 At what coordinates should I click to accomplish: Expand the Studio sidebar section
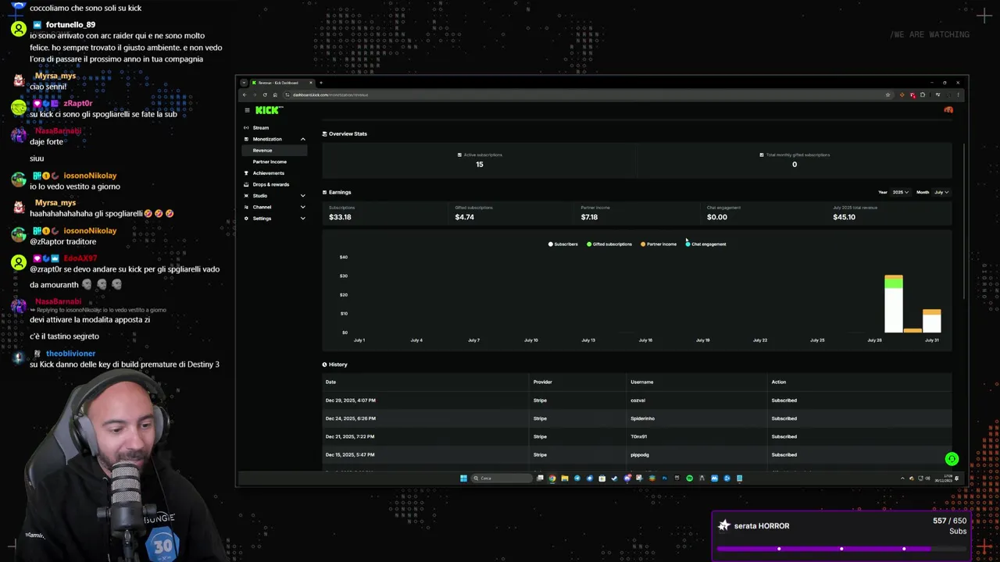click(x=274, y=196)
